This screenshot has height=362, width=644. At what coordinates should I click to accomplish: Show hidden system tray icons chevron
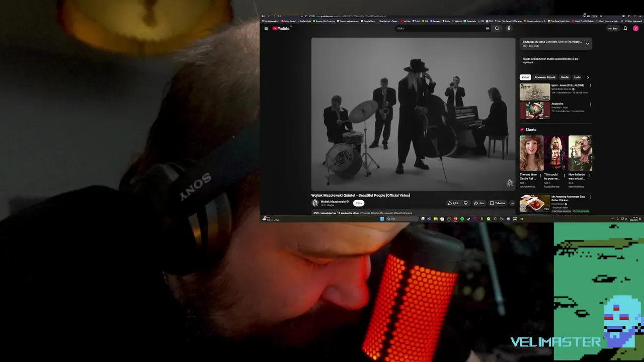click(613, 219)
